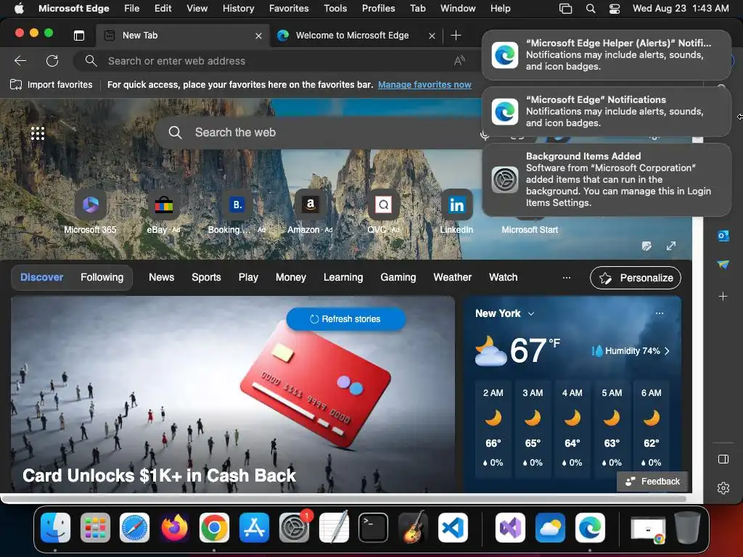Open the Feedback button
This screenshot has height=557, width=743.
point(652,482)
